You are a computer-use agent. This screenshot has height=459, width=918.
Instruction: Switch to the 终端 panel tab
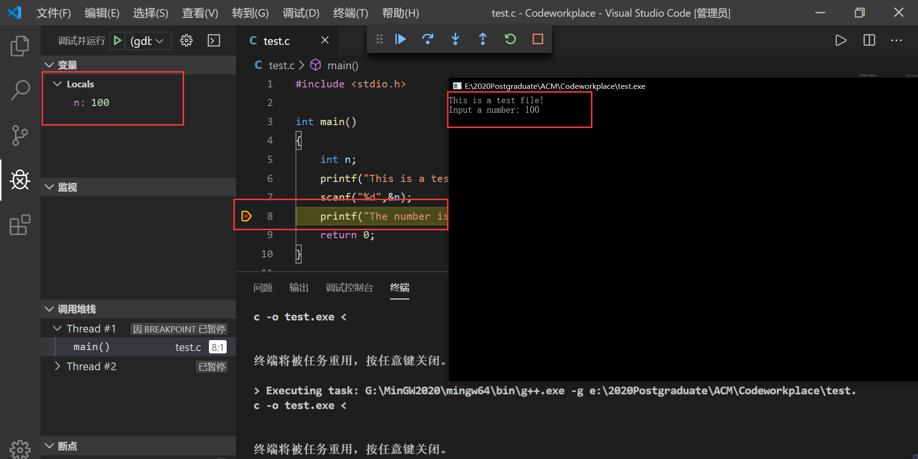click(x=400, y=288)
